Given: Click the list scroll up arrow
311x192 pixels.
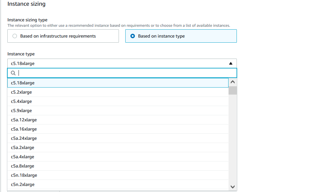Looking at the screenshot, I should click(x=233, y=82).
